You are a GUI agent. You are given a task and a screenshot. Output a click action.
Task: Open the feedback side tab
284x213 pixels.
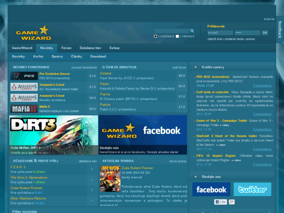pos(280,29)
